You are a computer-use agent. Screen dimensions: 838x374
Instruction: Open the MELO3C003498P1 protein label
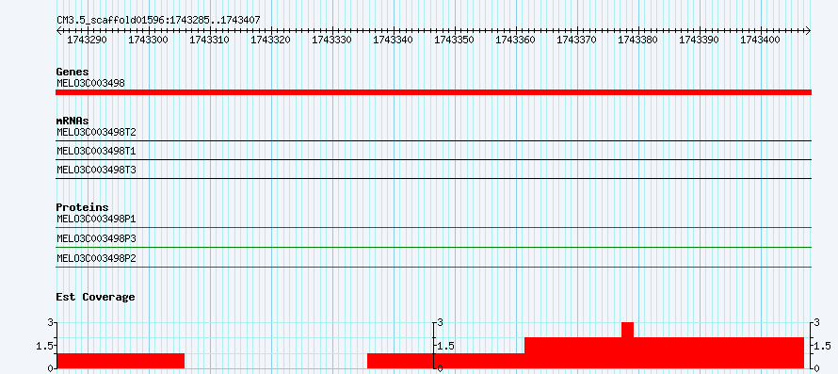(x=96, y=219)
